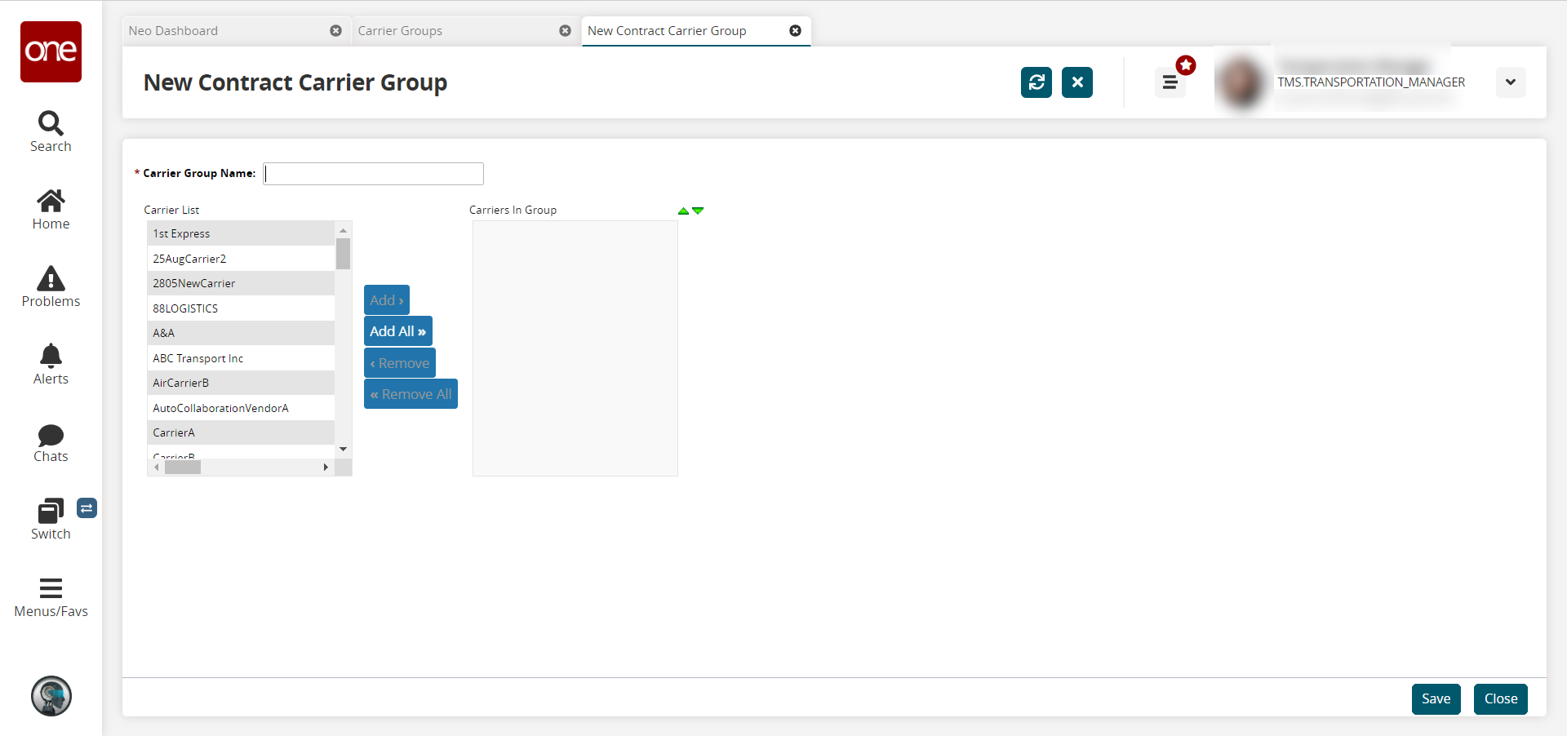Switch to the Neo Dashboard tab
Screen dimensions: 1567x736
[x=173, y=31]
